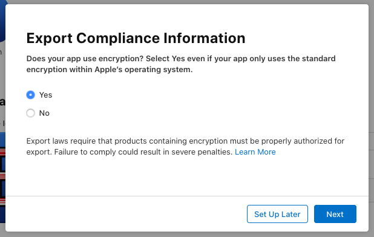Click the Set Up Later button

click(277, 214)
